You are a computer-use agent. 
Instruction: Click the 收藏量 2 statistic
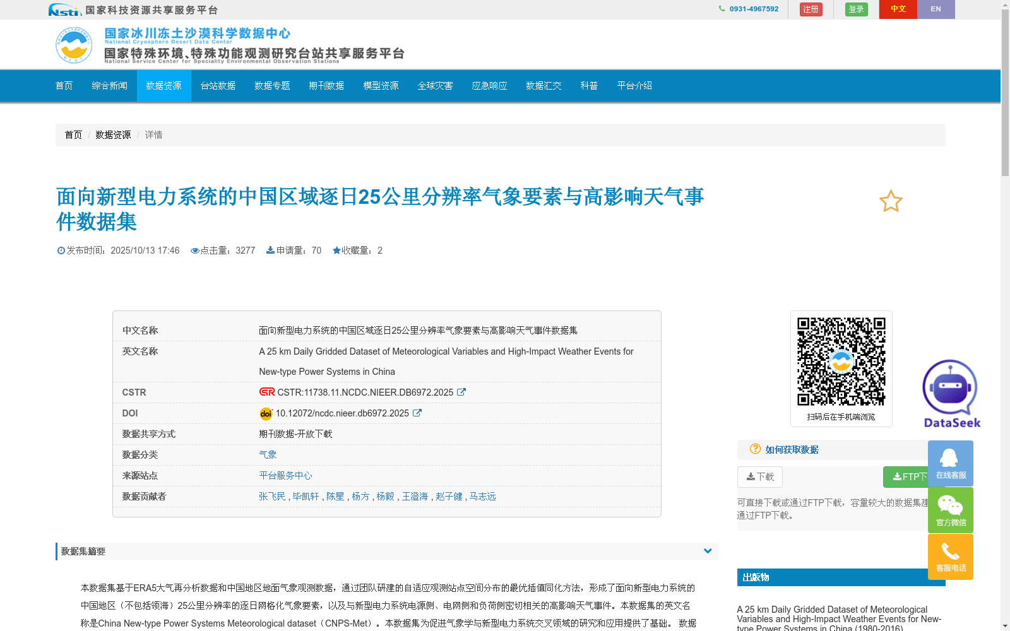(357, 251)
